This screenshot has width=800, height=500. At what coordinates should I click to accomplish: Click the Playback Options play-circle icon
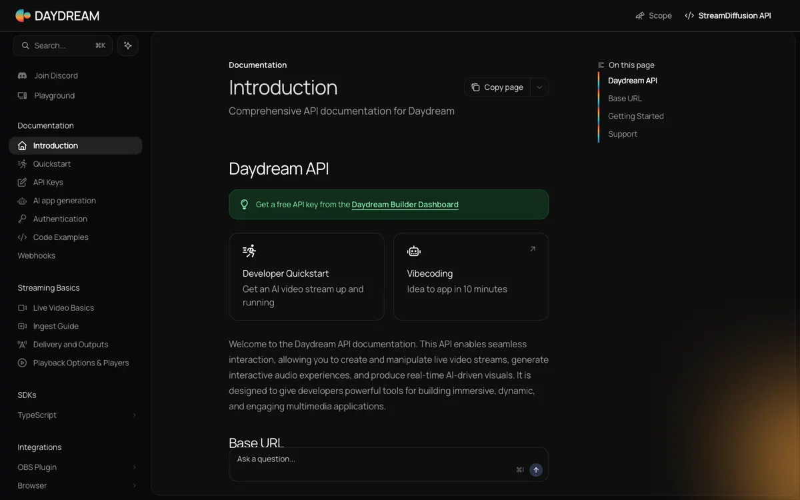[22, 363]
